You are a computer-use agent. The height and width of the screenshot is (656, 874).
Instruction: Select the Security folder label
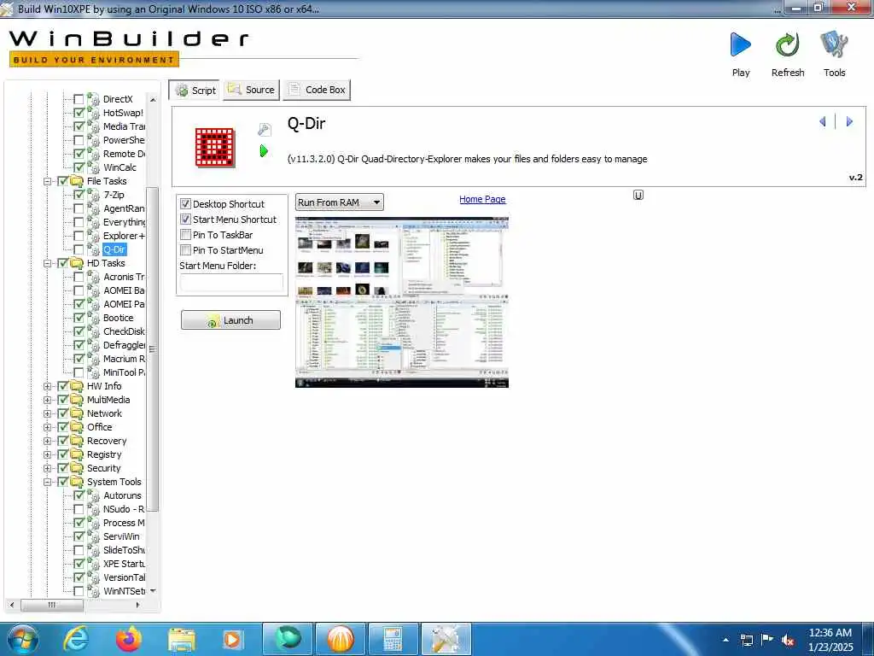point(103,468)
